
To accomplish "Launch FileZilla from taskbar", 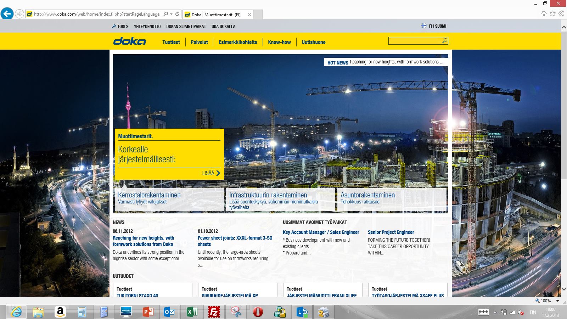I will (x=214, y=312).
